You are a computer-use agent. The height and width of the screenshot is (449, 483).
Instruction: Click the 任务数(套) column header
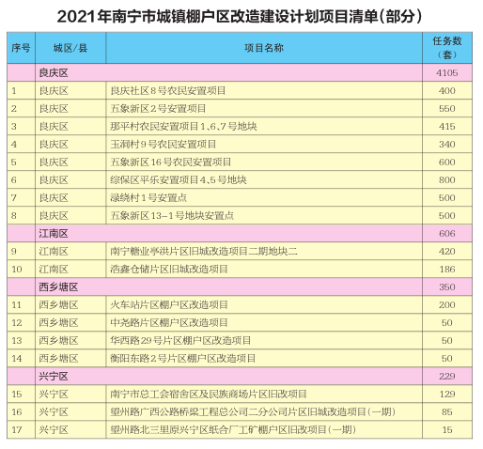pyautogui.click(x=447, y=48)
